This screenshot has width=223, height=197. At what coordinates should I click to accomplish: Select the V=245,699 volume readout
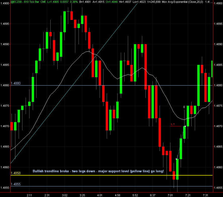coord(153,2)
